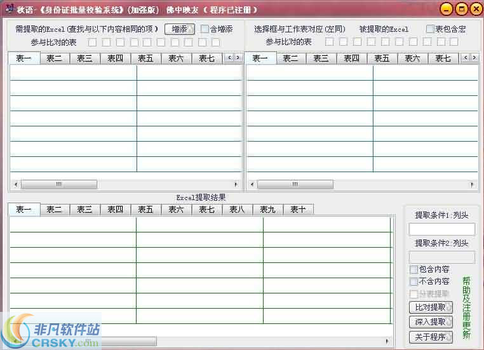Open 表八 tab in results panel

pyautogui.click(x=237, y=209)
